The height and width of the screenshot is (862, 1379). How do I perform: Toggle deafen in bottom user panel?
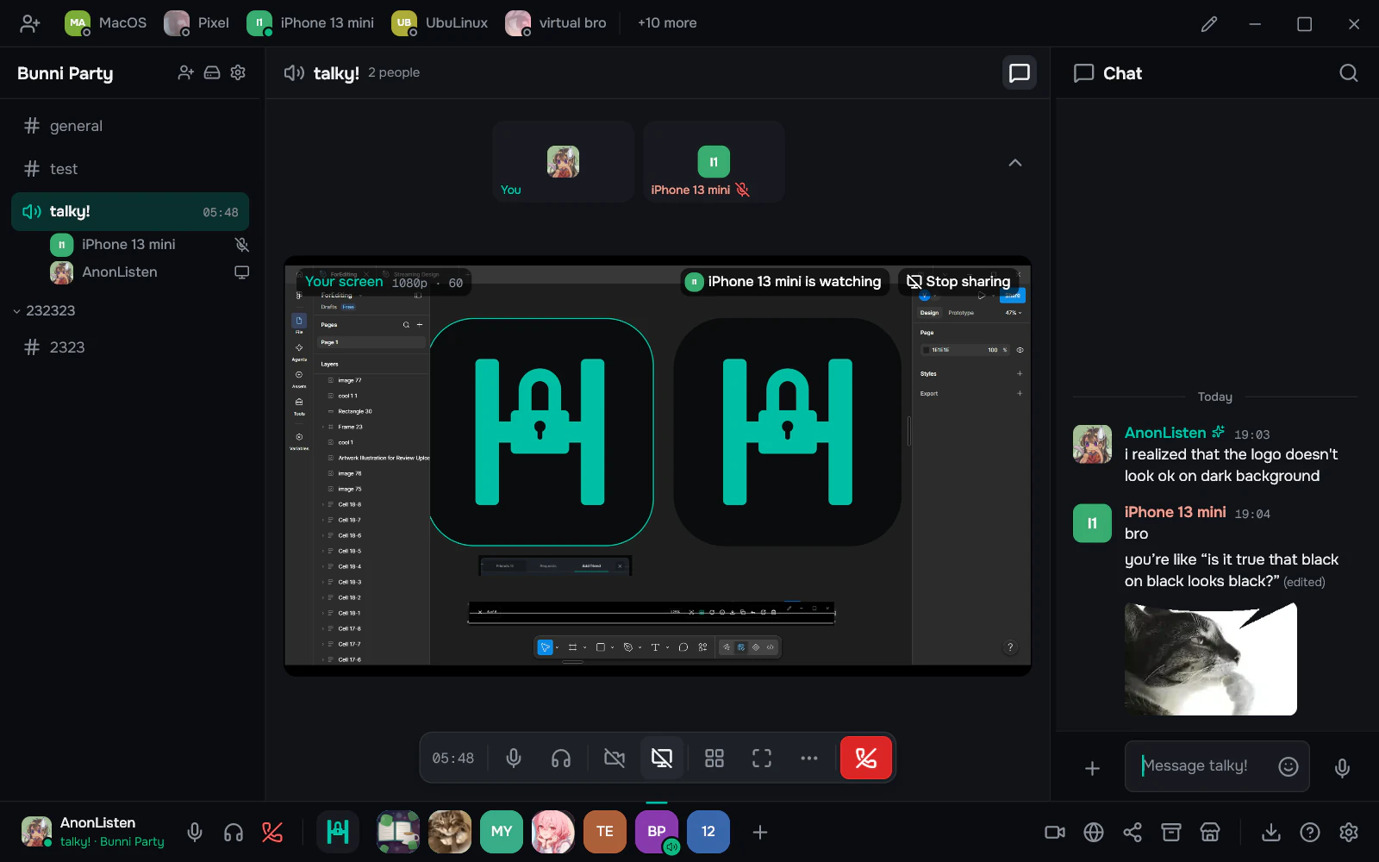tap(234, 832)
